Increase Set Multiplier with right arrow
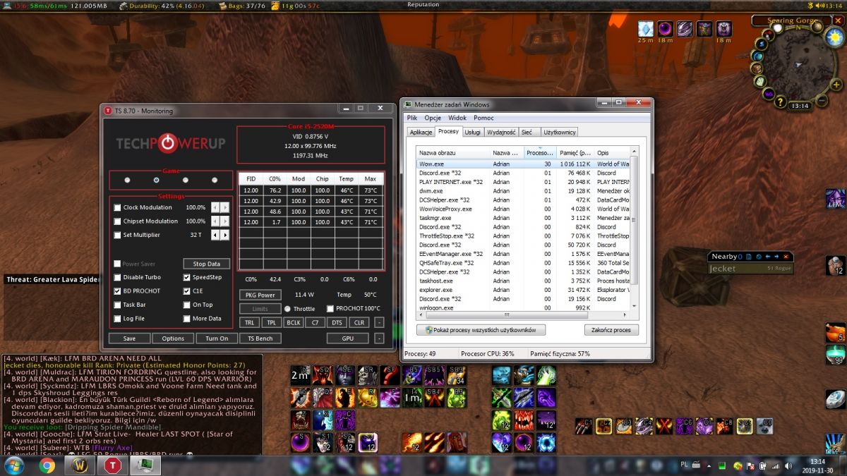 (224, 235)
